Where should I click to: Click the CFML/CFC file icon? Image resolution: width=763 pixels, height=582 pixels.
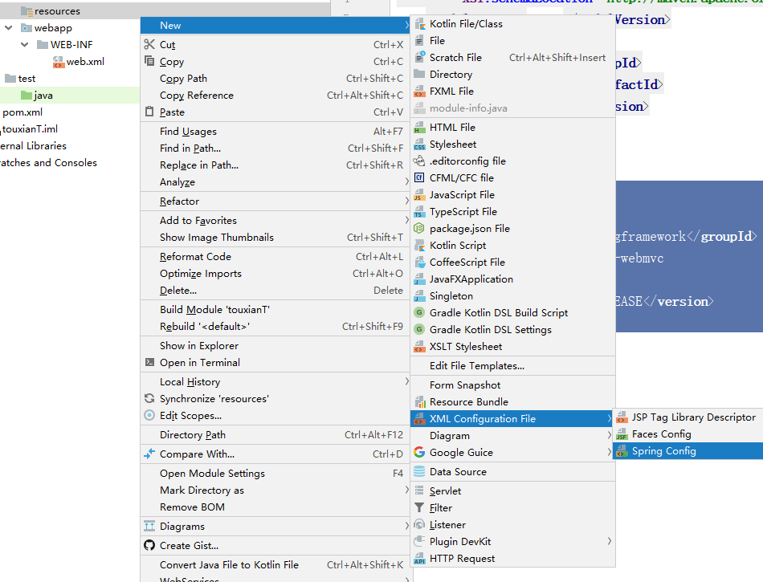(x=419, y=178)
